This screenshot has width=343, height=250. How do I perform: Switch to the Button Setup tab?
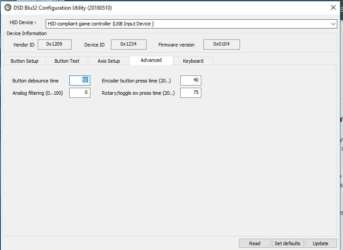pos(25,61)
